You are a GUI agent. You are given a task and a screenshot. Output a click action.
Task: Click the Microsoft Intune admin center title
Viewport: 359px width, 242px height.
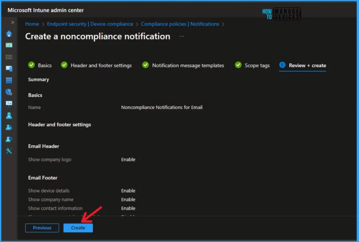point(46,10)
